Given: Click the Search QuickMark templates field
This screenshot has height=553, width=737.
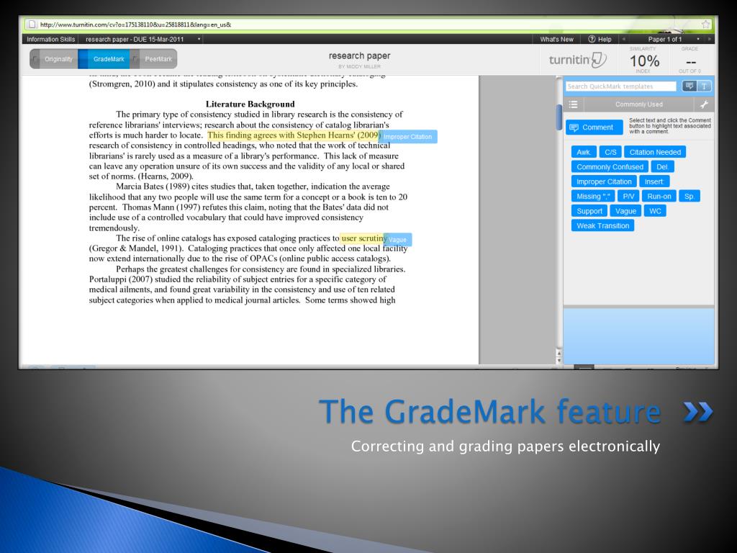Looking at the screenshot, I should (x=621, y=86).
